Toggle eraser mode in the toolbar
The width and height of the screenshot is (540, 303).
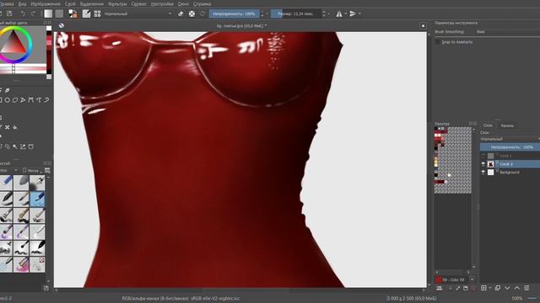pyautogui.click(x=181, y=13)
